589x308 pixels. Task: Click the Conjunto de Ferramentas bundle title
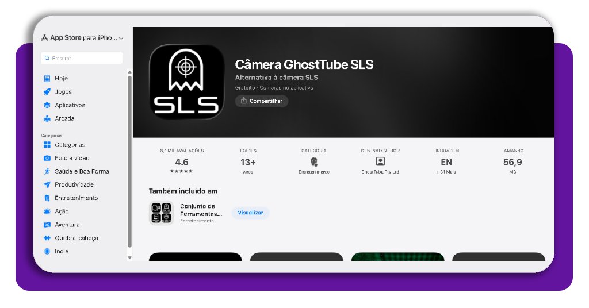pyautogui.click(x=201, y=210)
